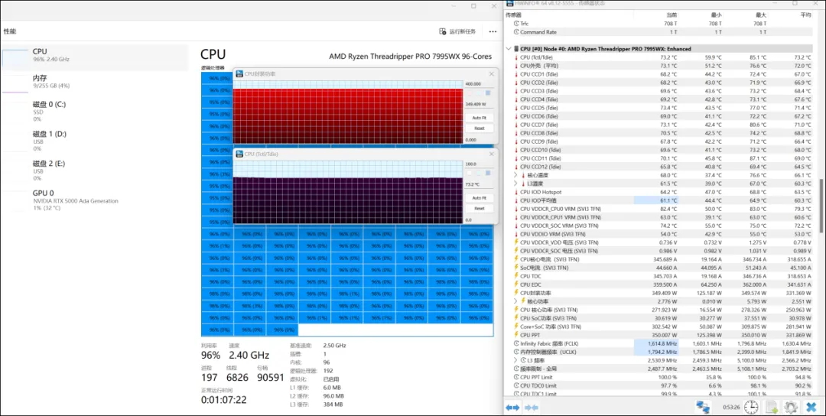
Task: Select 磁盘 2 (E:) in sidebar
Action: [95, 170]
